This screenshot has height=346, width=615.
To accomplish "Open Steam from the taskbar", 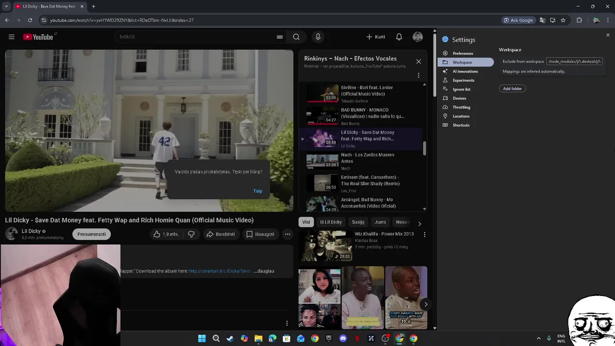I will tap(230, 338).
